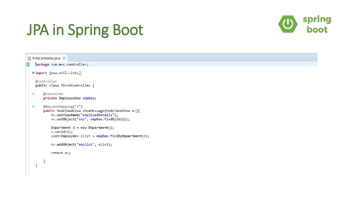Click the blue marker beside package line

(28, 65)
